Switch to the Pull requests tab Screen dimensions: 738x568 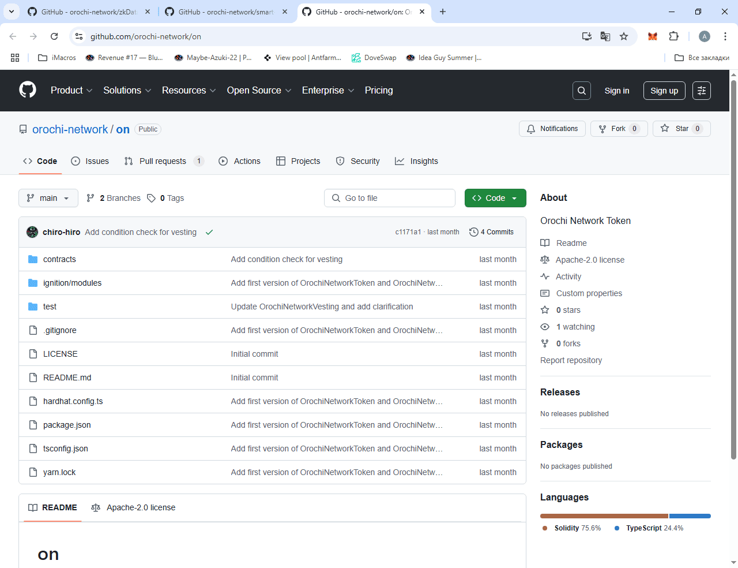coord(164,161)
